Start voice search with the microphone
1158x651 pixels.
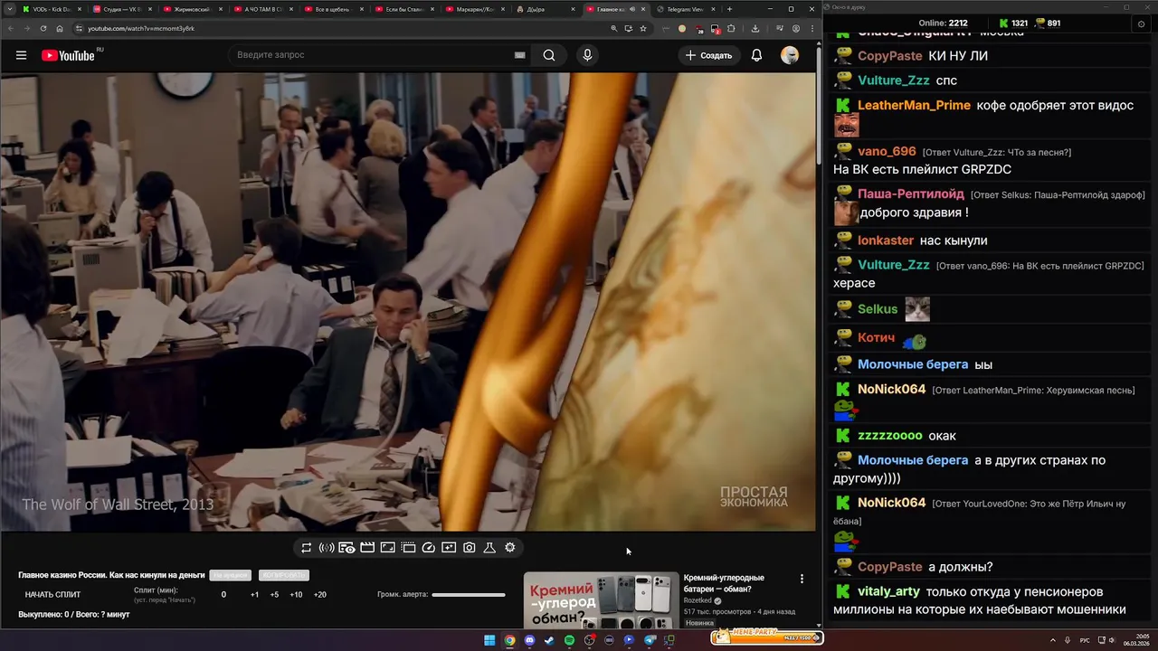[x=587, y=55]
